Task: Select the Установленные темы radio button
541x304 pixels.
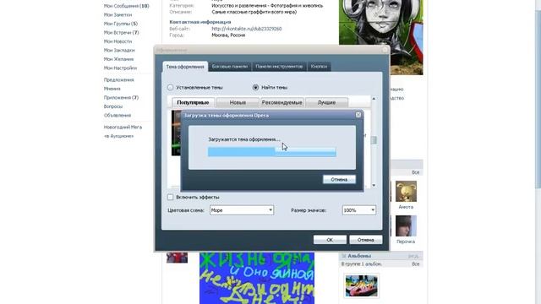Action: coord(171,88)
